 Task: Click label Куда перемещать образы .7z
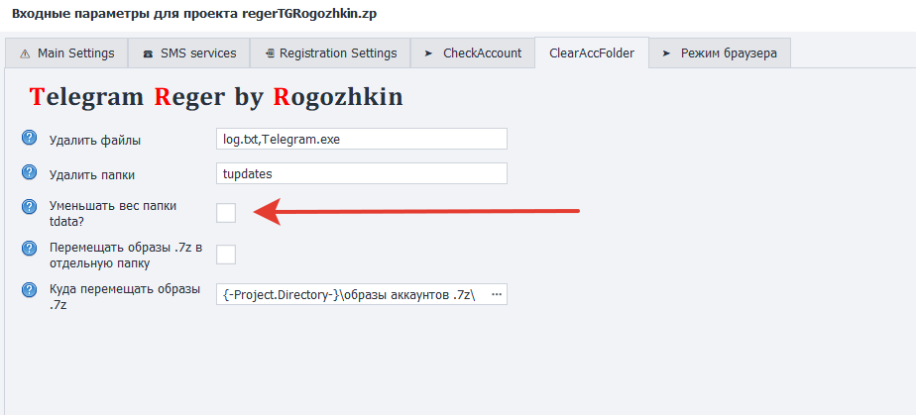coord(125,296)
